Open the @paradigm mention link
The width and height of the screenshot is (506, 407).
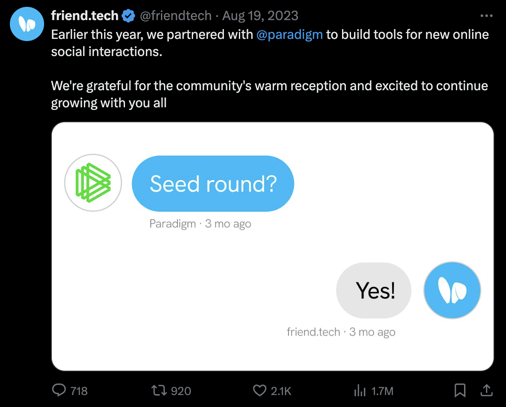click(x=289, y=35)
